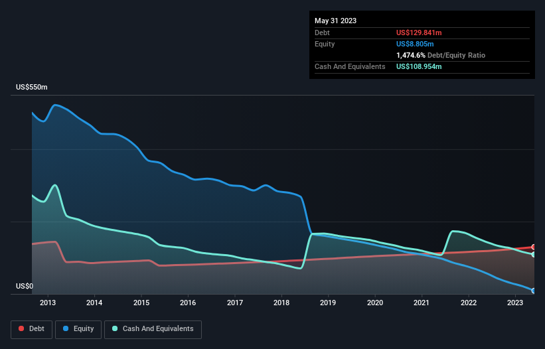Click the teal Cash endpoint marker
This screenshot has height=349, width=545.
534,255
